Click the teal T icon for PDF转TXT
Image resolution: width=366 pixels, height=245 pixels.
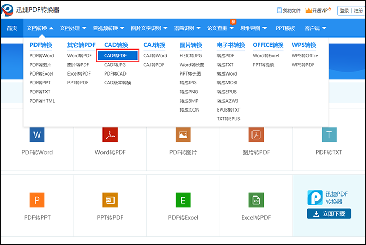329,134
